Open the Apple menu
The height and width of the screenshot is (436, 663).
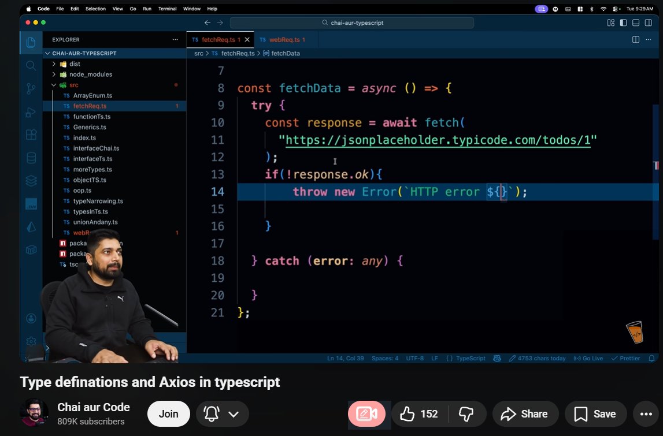(x=28, y=9)
